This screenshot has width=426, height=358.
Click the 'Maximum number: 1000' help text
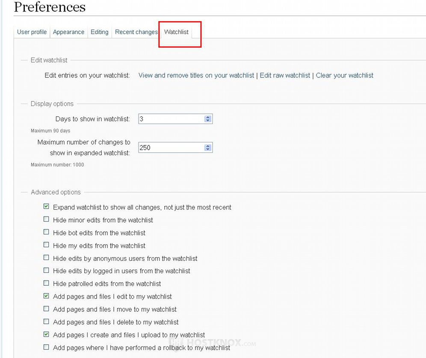click(57, 165)
